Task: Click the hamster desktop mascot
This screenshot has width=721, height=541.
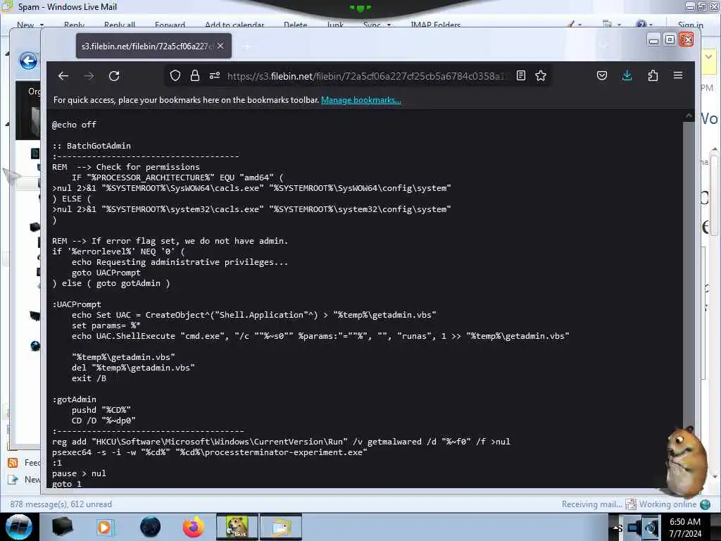Action: point(687,462)
